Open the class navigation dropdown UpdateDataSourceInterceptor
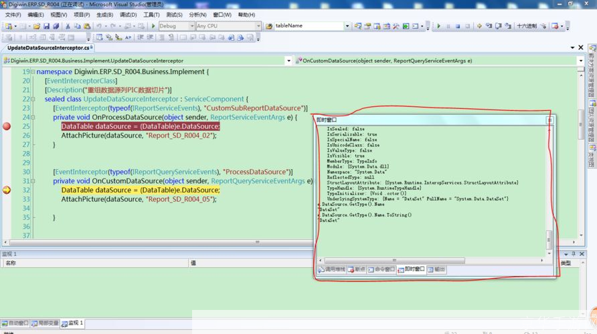597x334 pixels. pyautogui.click(x=288, y=61)
